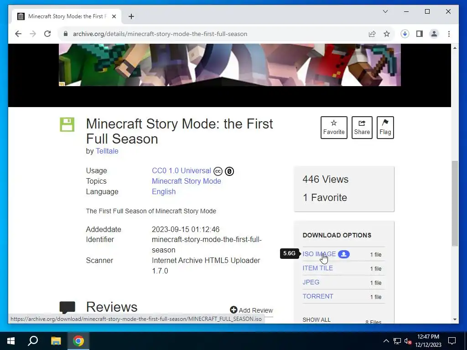Open the Chrome profile menu
This screenshot has height=350, width=467.
434,34
